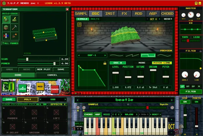203x136 pixels.
Task: Click the red CHAOS block
Action: point(55,89)
